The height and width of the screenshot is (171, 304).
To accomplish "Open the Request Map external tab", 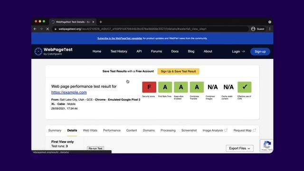I will (245, 130).
